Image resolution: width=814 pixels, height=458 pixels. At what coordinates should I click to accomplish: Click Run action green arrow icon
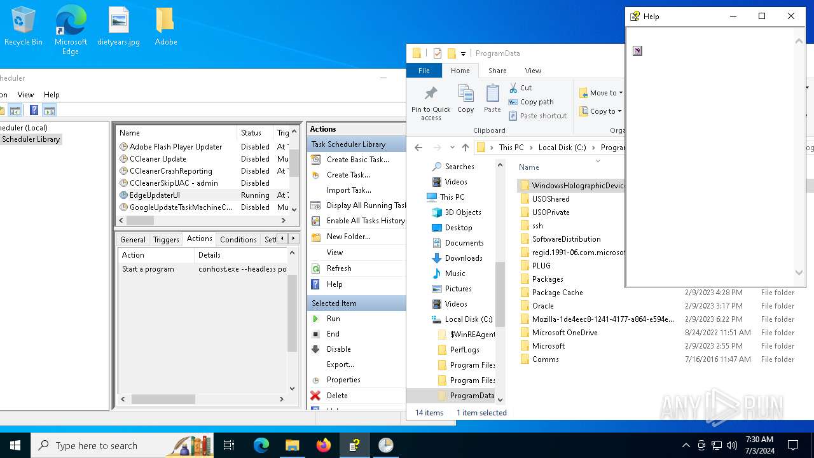[315, 319]
